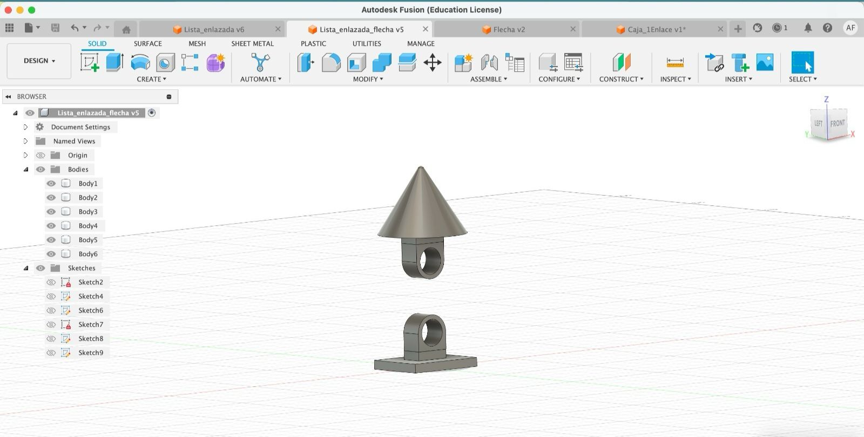Screen dimensions: 864x437
Task: Go to the Home tab icon
Action: coord(126,29)
